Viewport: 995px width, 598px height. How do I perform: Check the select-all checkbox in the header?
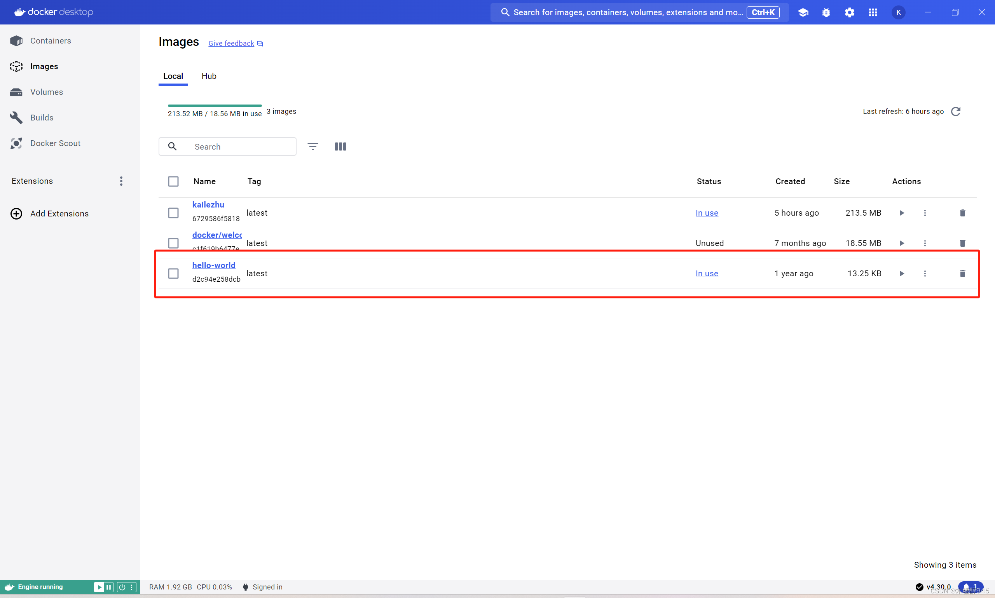click(173, 181)
